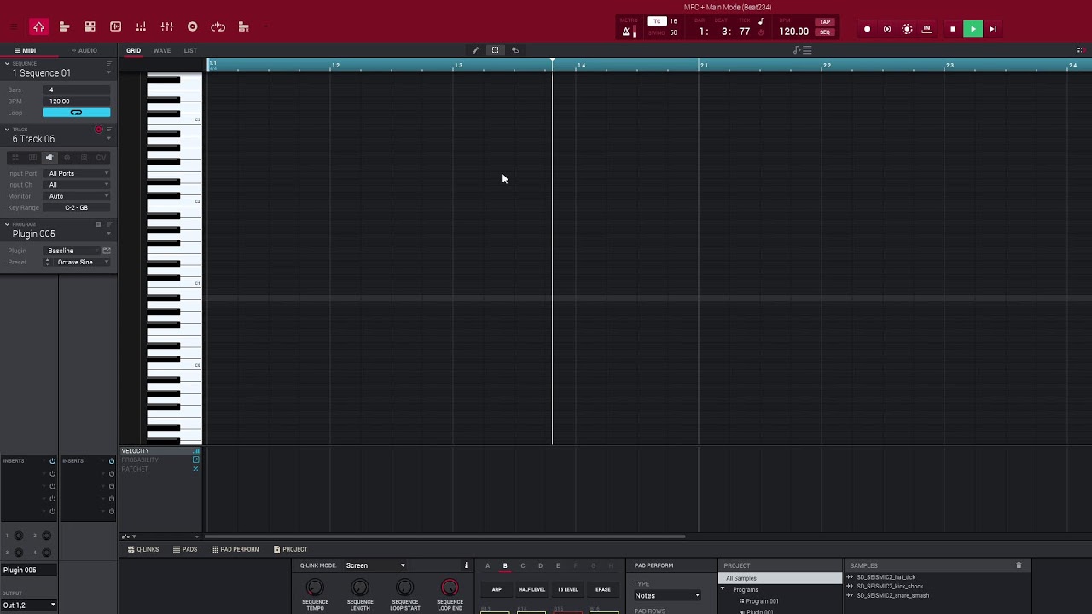The width and height of the screenshot is (1092, 614).
Task: Open the Track View mode icon
Action: click(x=64, y=27)
